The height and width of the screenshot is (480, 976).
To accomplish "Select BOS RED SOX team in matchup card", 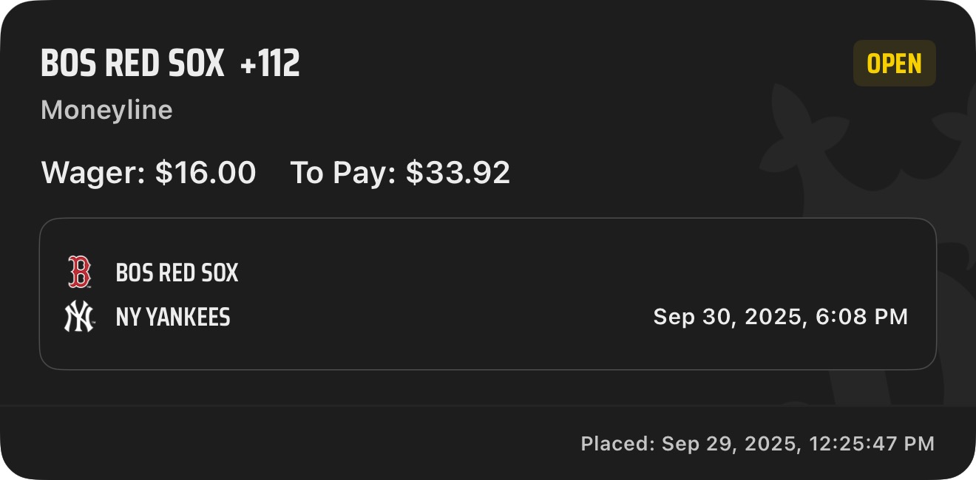I will (x=177, y=273).
